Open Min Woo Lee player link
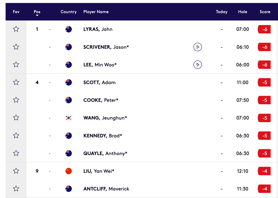 click(x=100, y=65)
